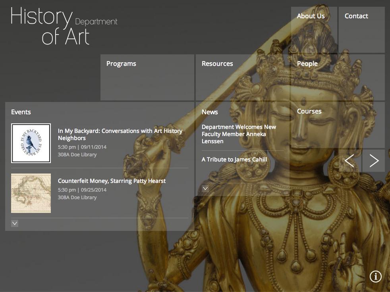Go to the previous slide using the left arrow
Viewport: 390px width, 292px height.
(349, 161)
